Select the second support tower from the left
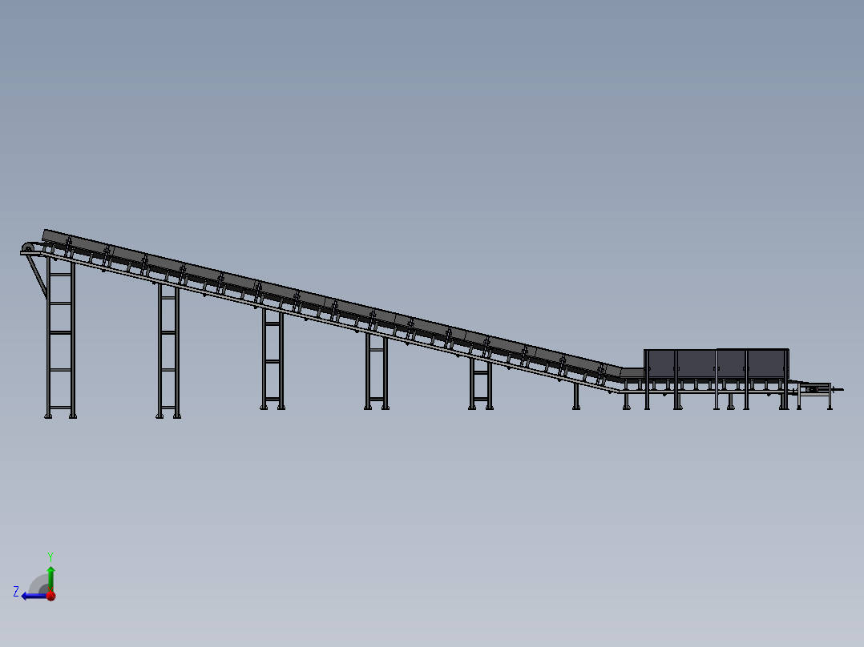This screenshot has width=864, height=647. [x=168, y=351]
